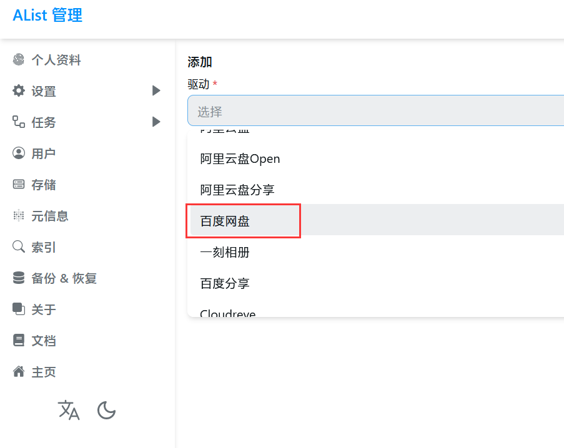Open the 设置 sidebar entry
The height and width of the screenshot is (448, 564).
click(44, 91)
